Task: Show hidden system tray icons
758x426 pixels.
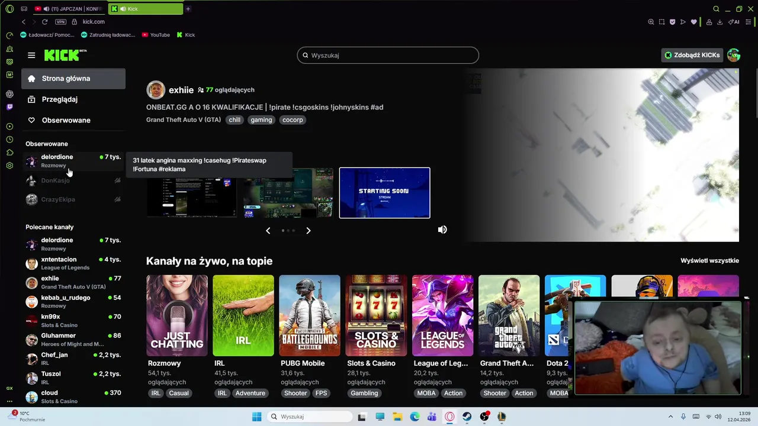Action: click(670, 417)
